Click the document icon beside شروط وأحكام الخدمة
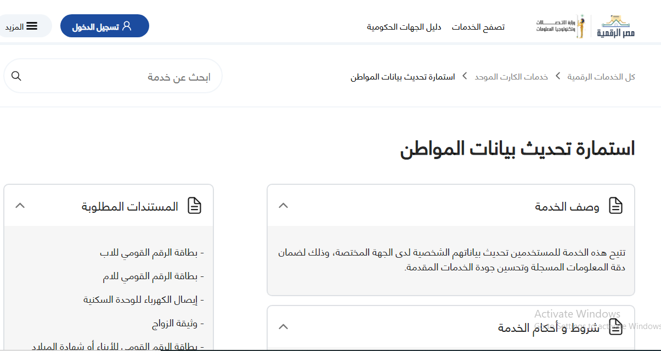The width and height of the screenshot is (661, 351). coord(616,327)
